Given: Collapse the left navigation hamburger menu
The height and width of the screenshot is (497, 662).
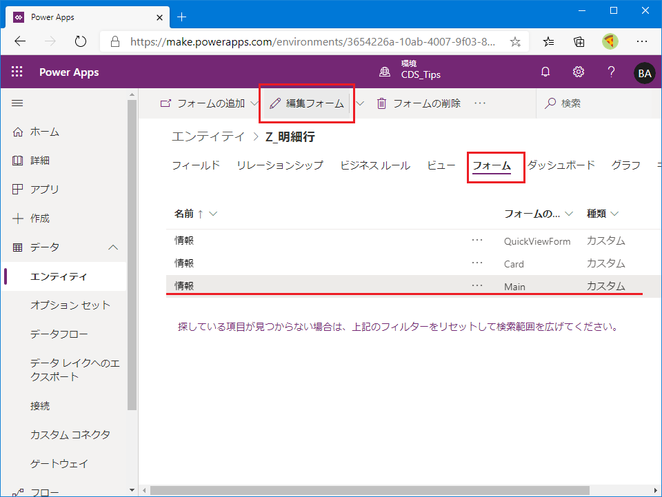Looking at the screenshot, I should pos(17,103).
